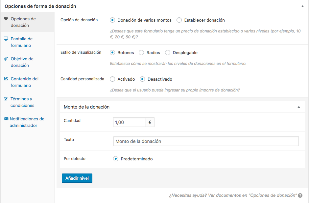Image resolution: width=309 pixels, height=203 pixels.
Task: Open the Opciones de donación help docs link
Action: 233,195
